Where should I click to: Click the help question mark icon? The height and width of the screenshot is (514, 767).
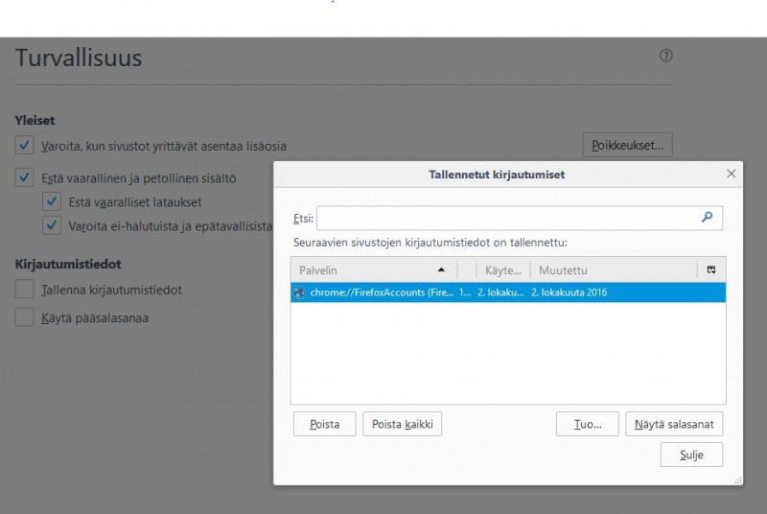pos(666,56)
